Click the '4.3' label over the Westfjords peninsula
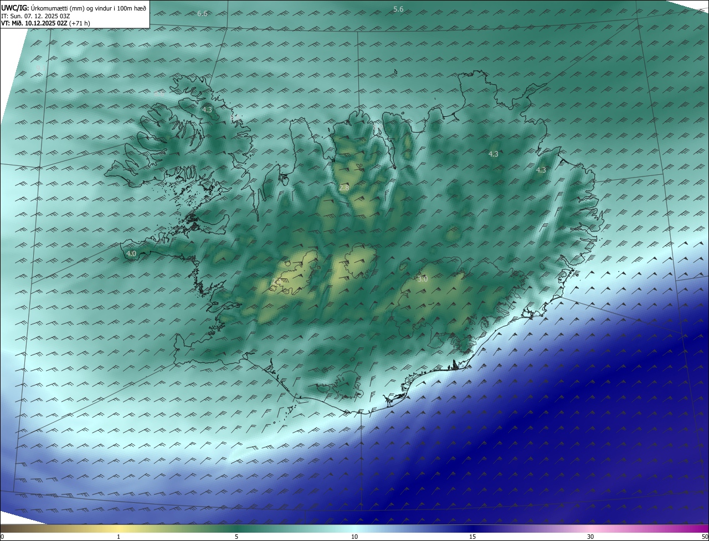The width and height of the screenshot is (709, 541). coord(207,110)
